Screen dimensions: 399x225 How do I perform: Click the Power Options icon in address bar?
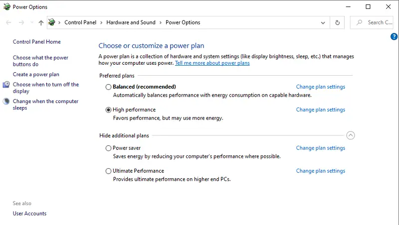(52, 22)
